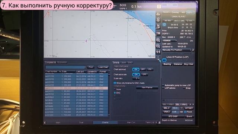Open the chart number dropdown in info panel
238x134 pixels.
[x=176, y=41]
